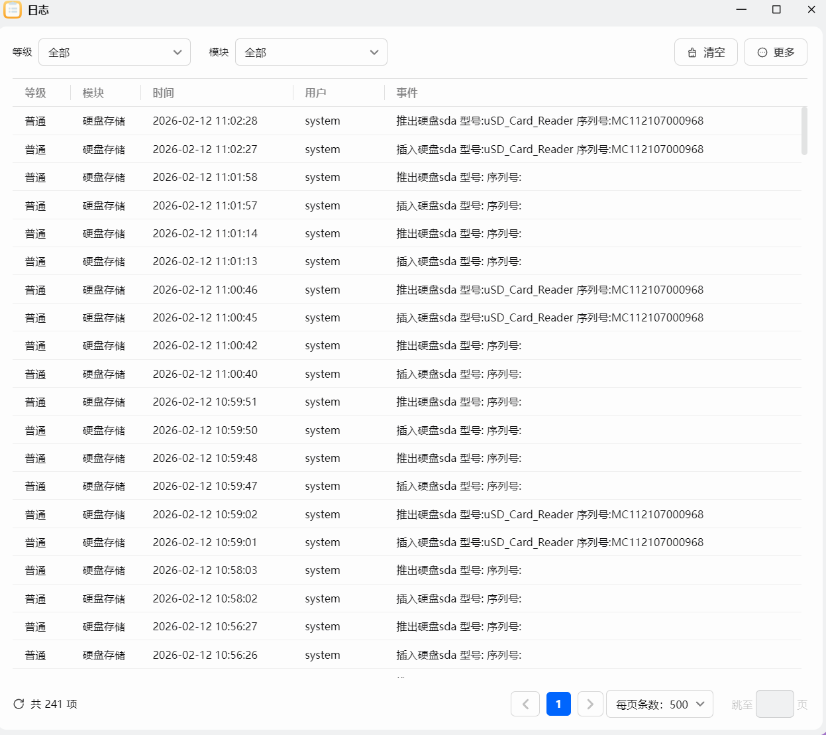Click the 清空 button
The width and height of the screenshot is (826, 735).
tap(706, 52)
